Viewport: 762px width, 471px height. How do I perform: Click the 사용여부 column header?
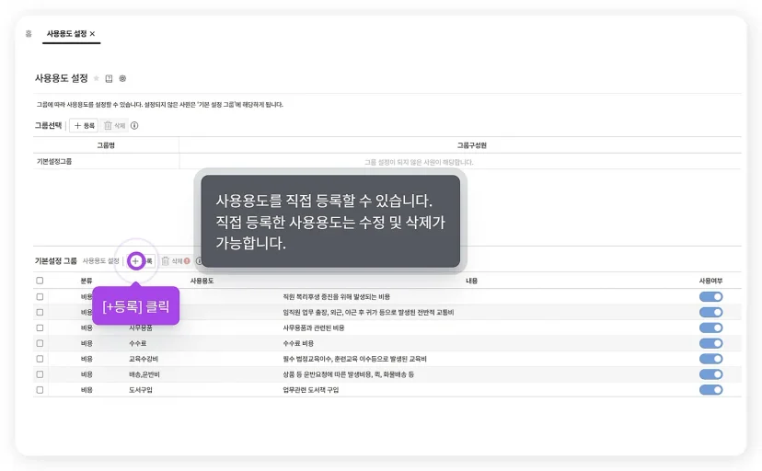point(710,281)
